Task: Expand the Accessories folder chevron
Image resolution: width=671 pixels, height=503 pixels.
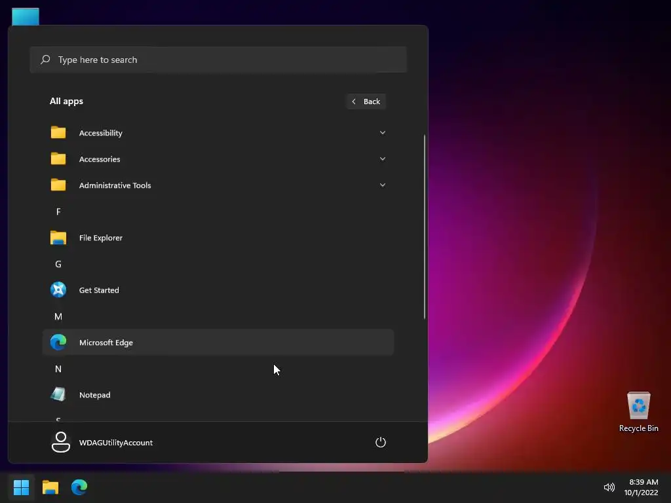Action: pyautogui.click(x=383, y=158)
